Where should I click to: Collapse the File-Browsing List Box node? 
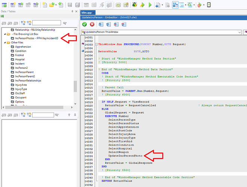pos(4,34)
